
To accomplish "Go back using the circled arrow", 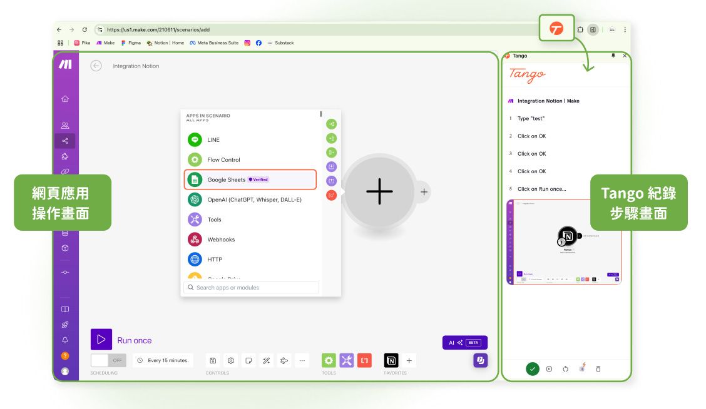I will [x=96, y=66].
